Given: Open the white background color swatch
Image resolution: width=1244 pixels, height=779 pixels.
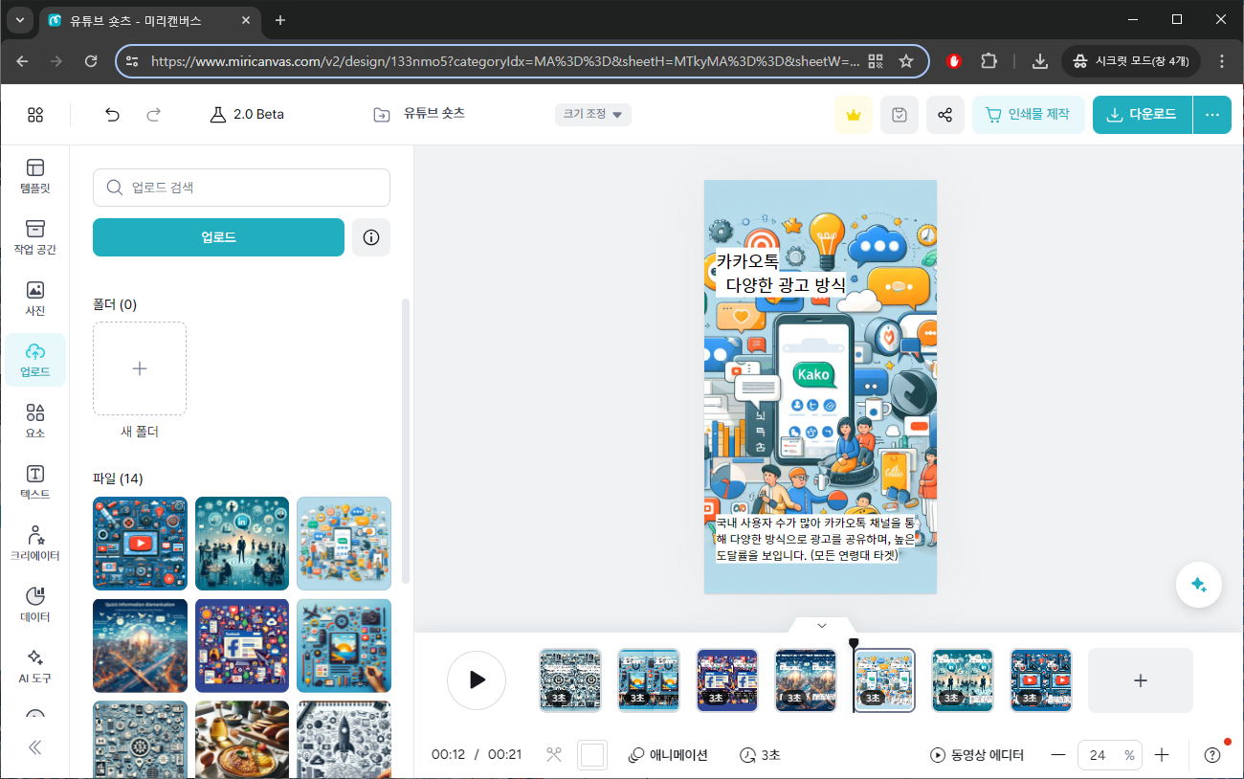Looking at the screenshot, I should [592, 755].
